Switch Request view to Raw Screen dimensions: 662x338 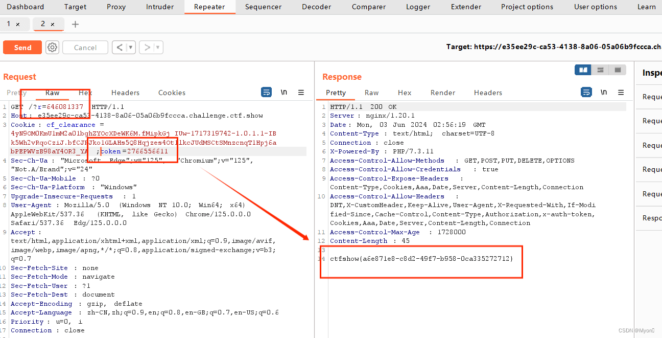[53, 93]
